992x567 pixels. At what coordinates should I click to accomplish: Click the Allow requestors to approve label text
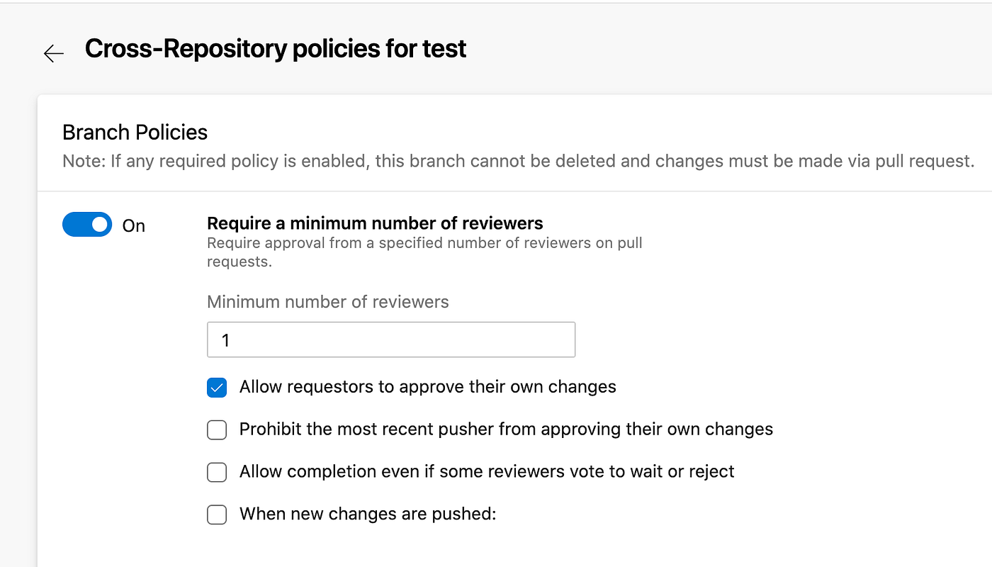pyautogui.click(x=427, y=387)
